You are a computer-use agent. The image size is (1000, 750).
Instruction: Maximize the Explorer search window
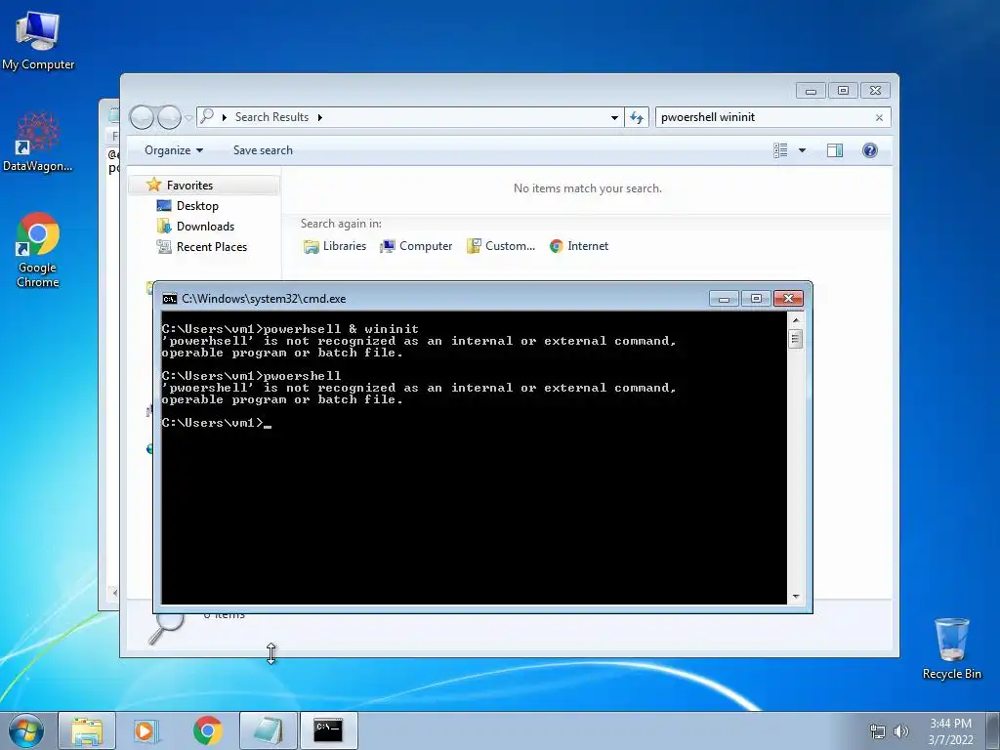pyautogui.click(x=843, y=91)
